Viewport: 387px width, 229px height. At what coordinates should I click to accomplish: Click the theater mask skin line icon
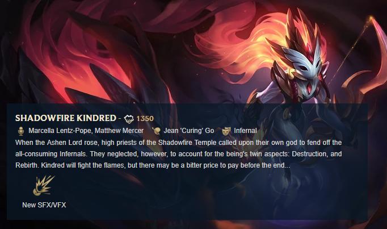point(226,131)
